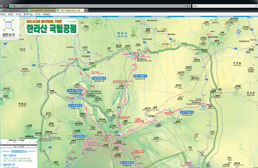
Task: Click the blog favicon in the address bar
Action: click(11, 6)
